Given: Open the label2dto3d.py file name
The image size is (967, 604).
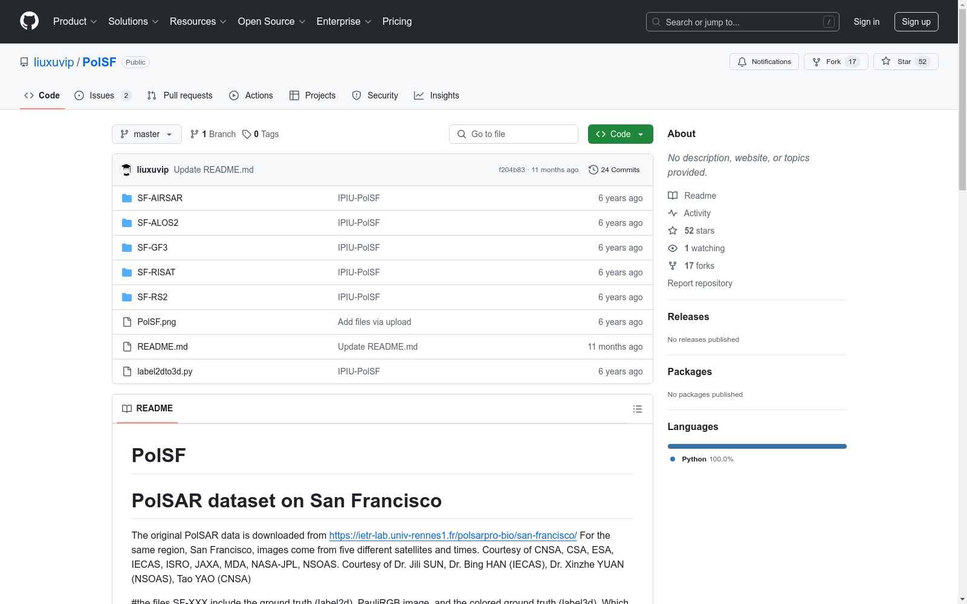Looking at the screenshot, I should click(x=165, y=371).
